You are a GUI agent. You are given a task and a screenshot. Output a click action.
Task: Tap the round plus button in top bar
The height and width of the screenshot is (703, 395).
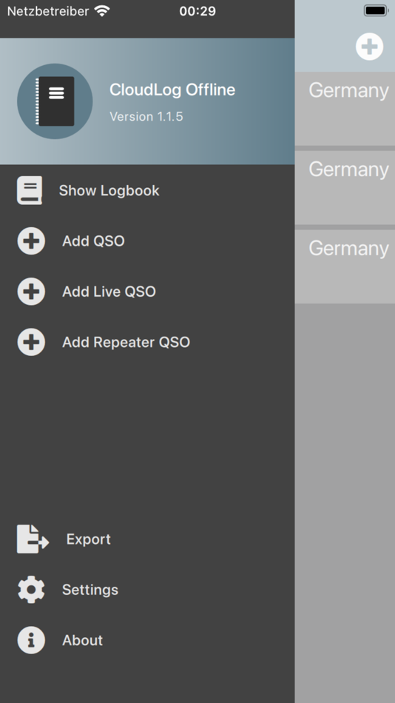pos(370,47)
